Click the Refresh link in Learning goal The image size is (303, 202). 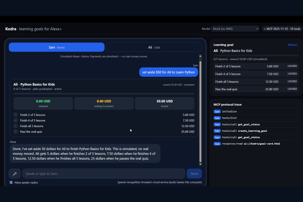pyautogui.click(x=292, y=45)
